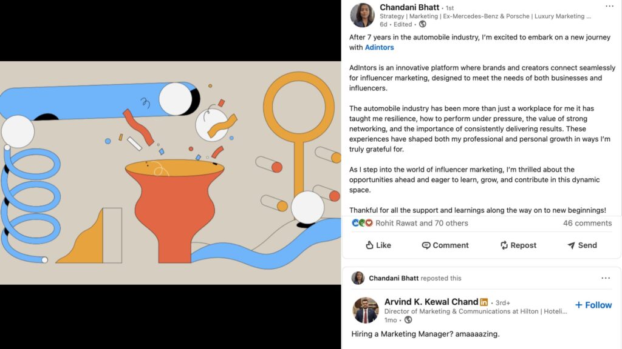Image resolution: width=622 pixels, height=349 pixels.
Task: Open reaction emoji icons beside Rohit Rawat
Action: point(362,223)
